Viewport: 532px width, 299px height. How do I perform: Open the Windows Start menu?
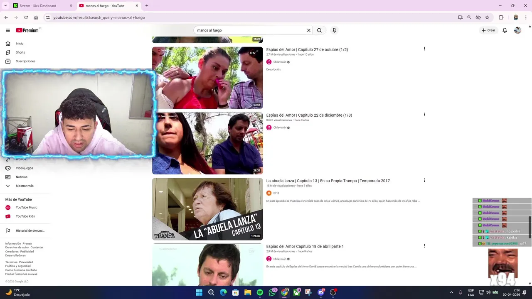coord(199,292)
